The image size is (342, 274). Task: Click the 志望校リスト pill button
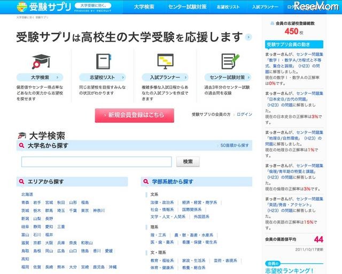tap(102, 77)
